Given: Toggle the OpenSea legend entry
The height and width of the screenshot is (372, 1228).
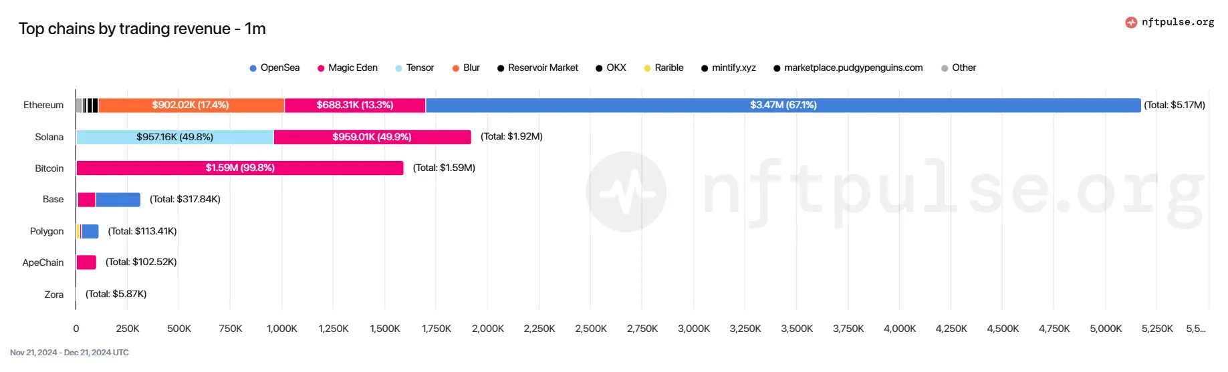Looking at the screenshot, I should click(274, 68).
